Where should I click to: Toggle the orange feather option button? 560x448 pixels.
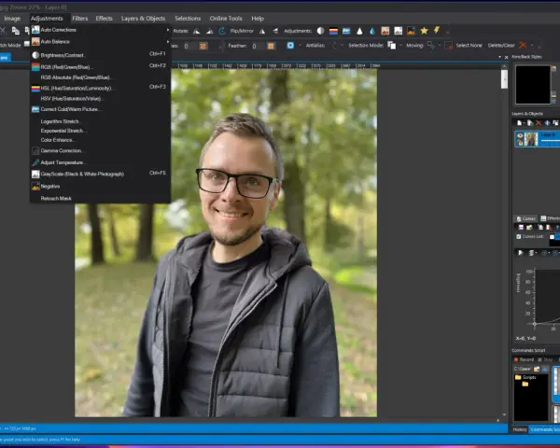271,46
